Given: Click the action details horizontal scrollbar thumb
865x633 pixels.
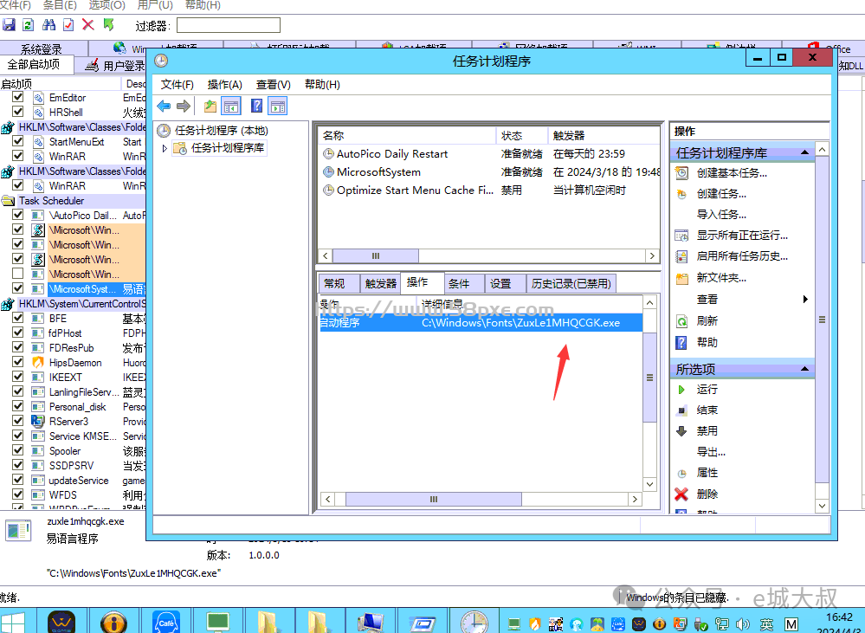Looking at the screenshot, I should click(434, 500).
